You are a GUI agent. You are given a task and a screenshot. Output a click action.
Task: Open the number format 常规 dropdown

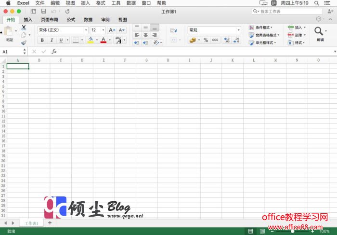tap(239, 30)
